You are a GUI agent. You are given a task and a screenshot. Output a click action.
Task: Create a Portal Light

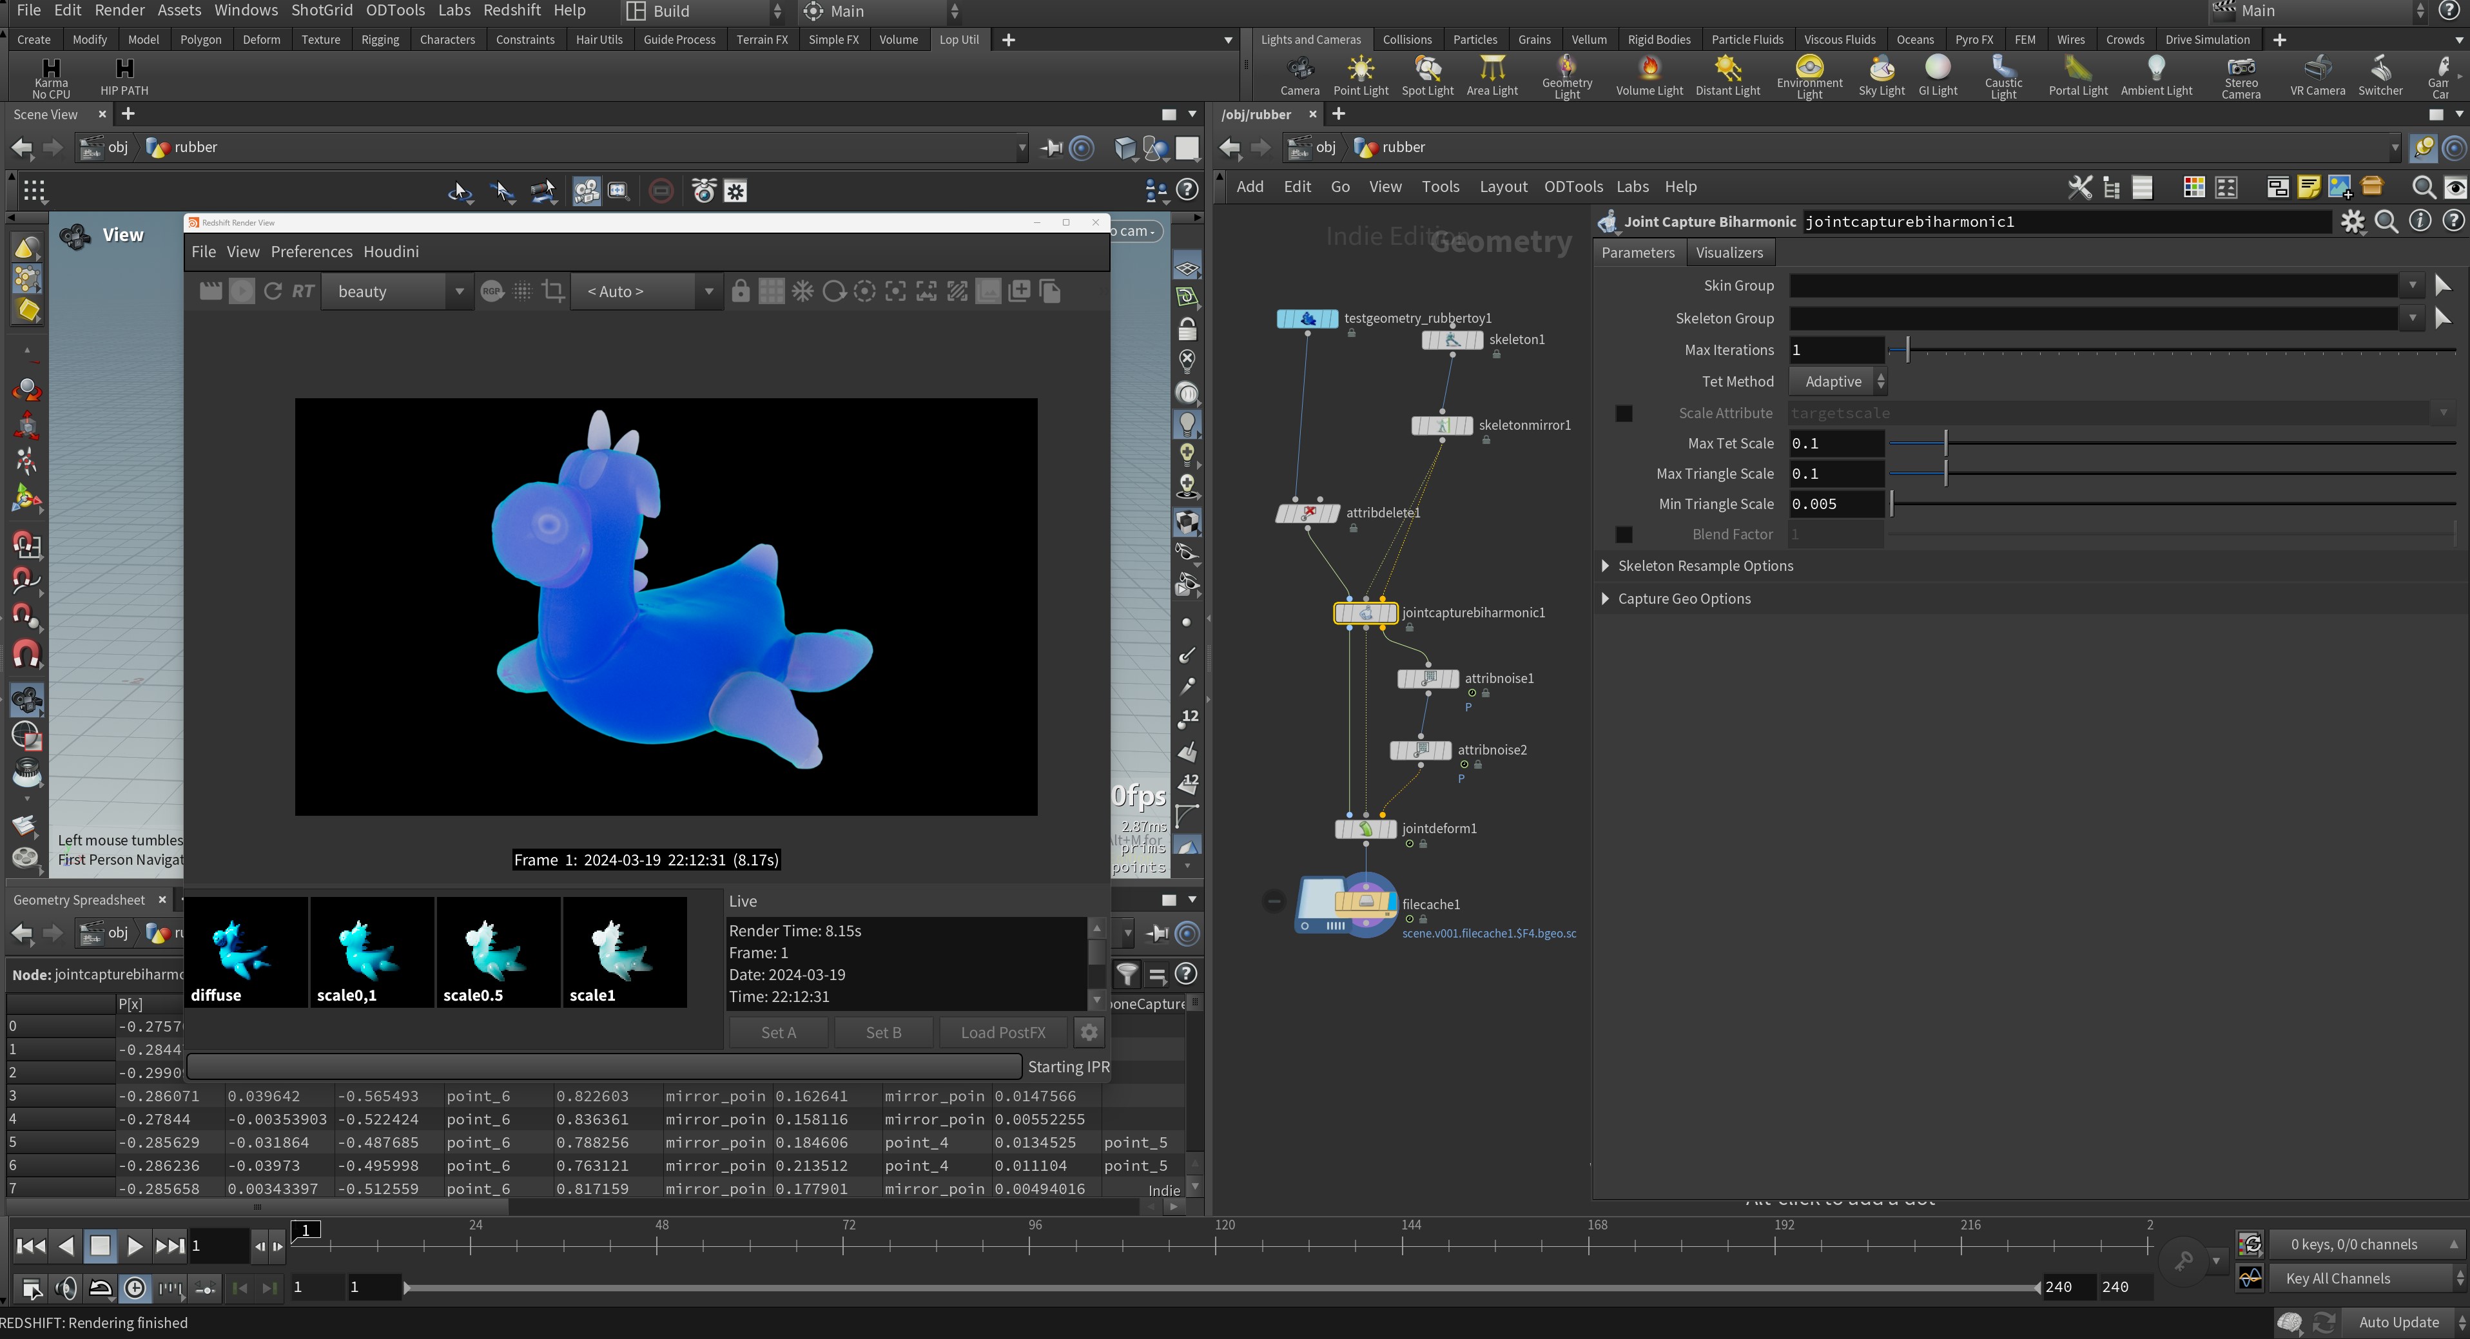tap(2078, 75)
